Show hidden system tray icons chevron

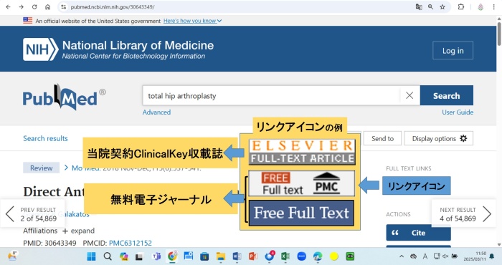point(402,256)
